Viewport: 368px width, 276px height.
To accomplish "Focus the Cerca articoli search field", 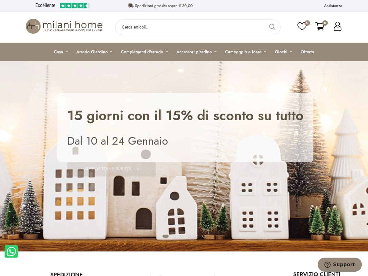I will tap(194, 27).
